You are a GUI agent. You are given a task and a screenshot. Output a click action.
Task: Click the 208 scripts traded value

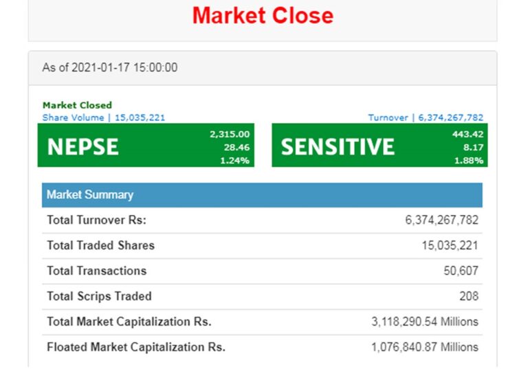[x=469, y=296]
